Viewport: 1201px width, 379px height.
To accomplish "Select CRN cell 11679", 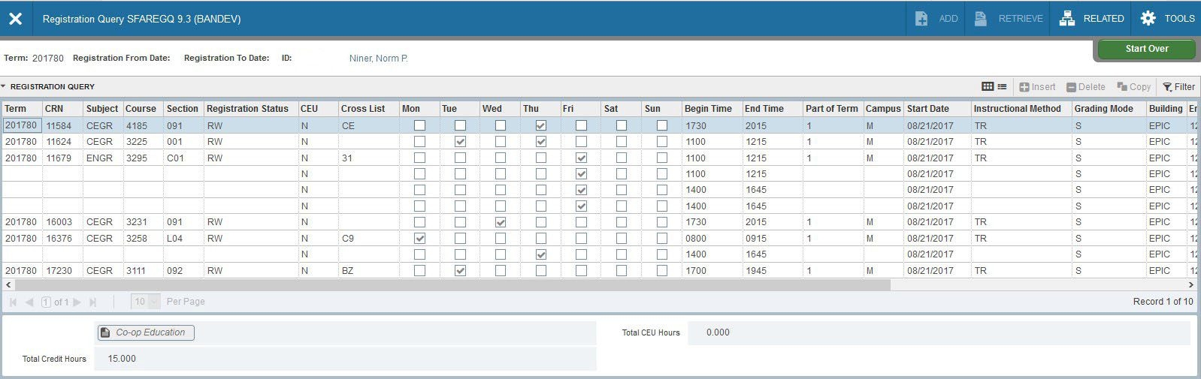I will click(x=59, y=158).
